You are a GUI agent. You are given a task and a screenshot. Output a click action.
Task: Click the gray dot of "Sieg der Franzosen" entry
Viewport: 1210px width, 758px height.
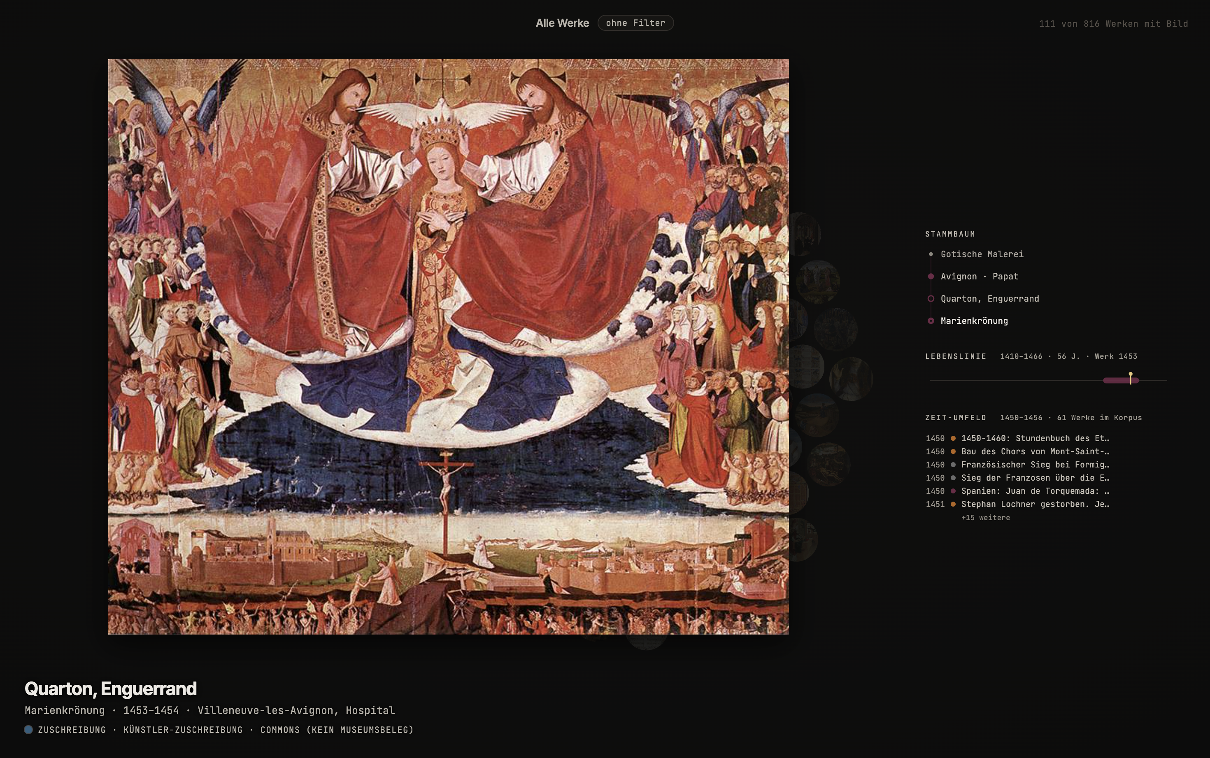pyautogui.click(x=953, y=478)
